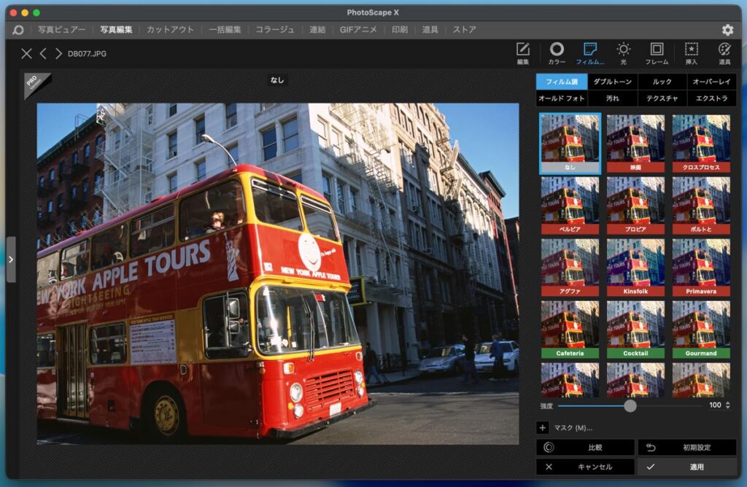Click the search magnifier icon in menu bar
Screen dimensions: 747x487
[x=18, y=30]
